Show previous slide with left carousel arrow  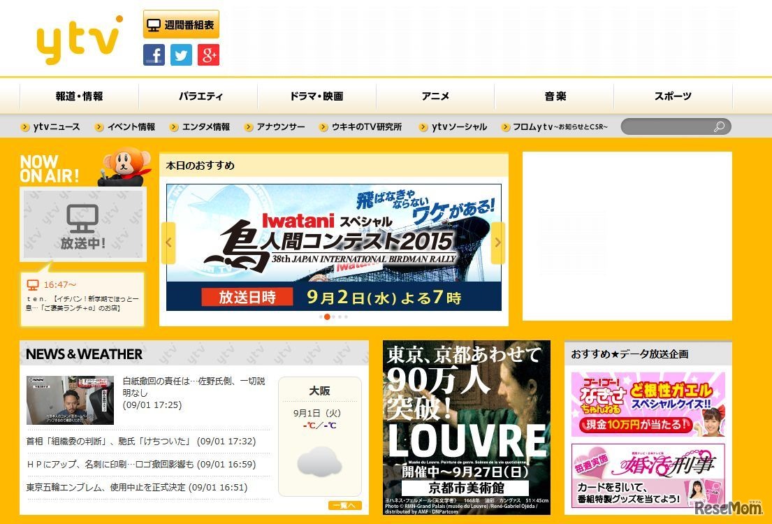168,243
